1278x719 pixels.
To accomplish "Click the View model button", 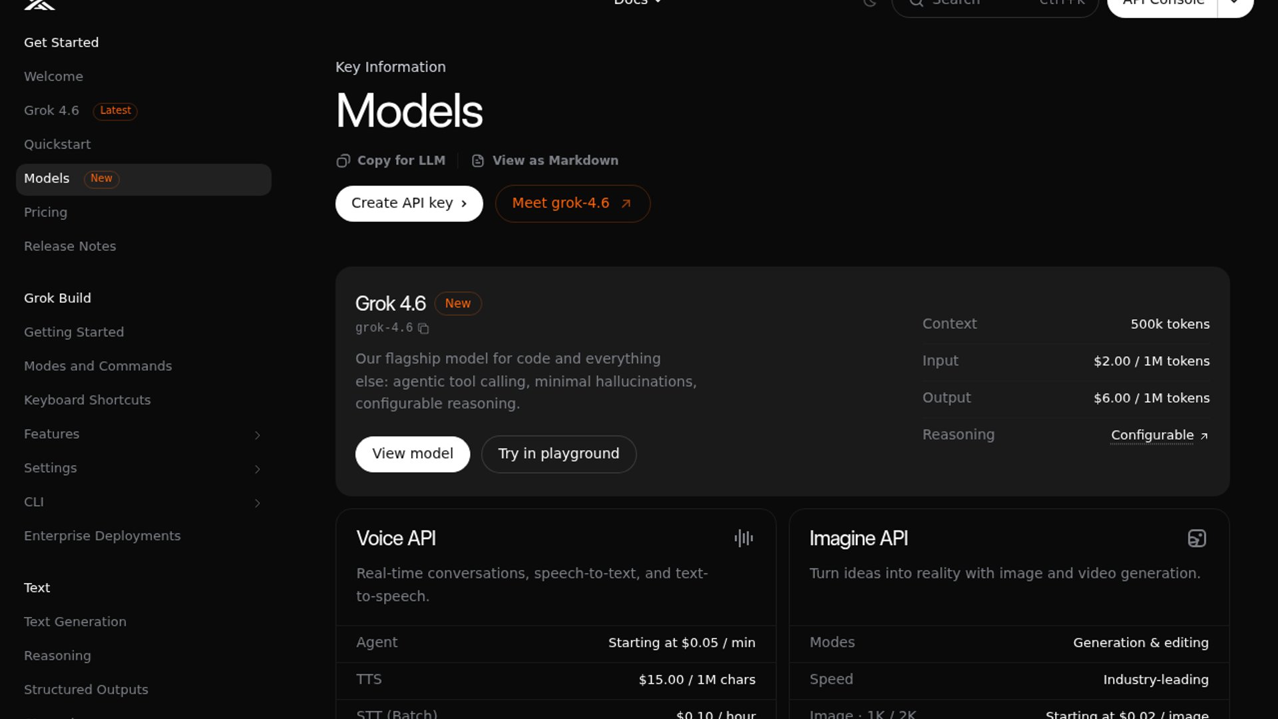I will [x=413, y=454].
